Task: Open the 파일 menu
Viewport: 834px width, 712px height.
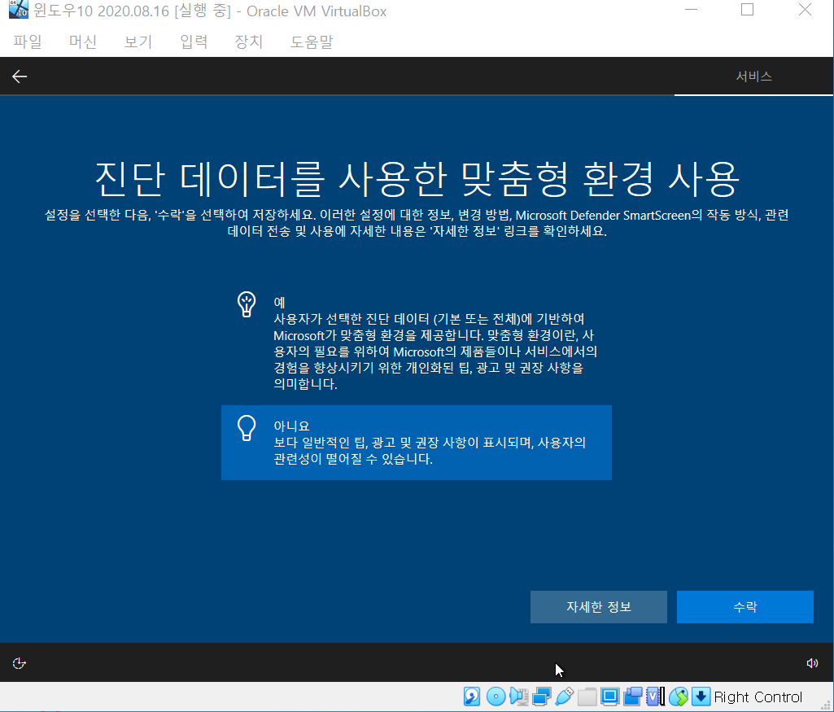Action: pyautogui.click(x=28, y=41)
